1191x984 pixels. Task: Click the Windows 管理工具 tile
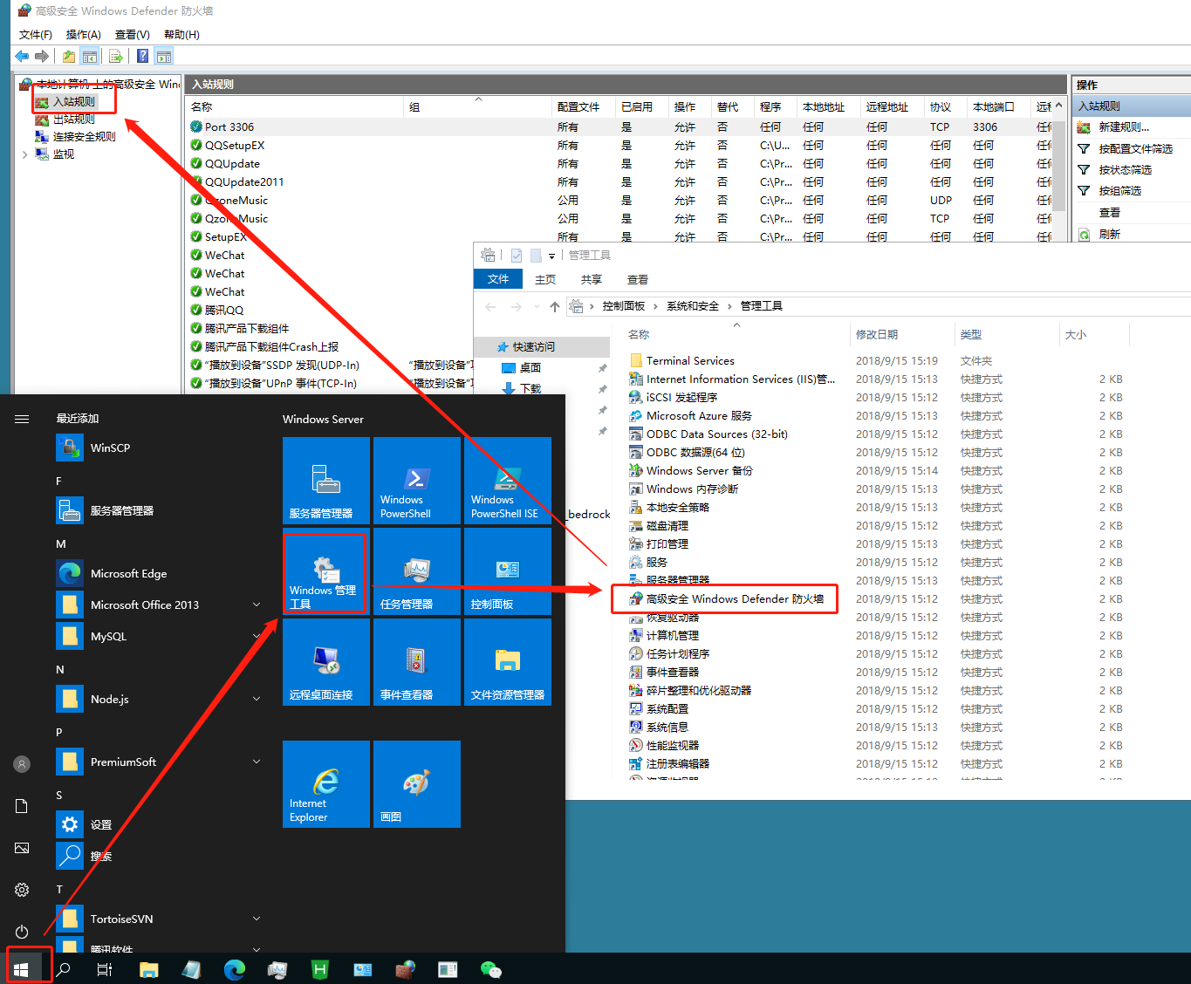326,571
